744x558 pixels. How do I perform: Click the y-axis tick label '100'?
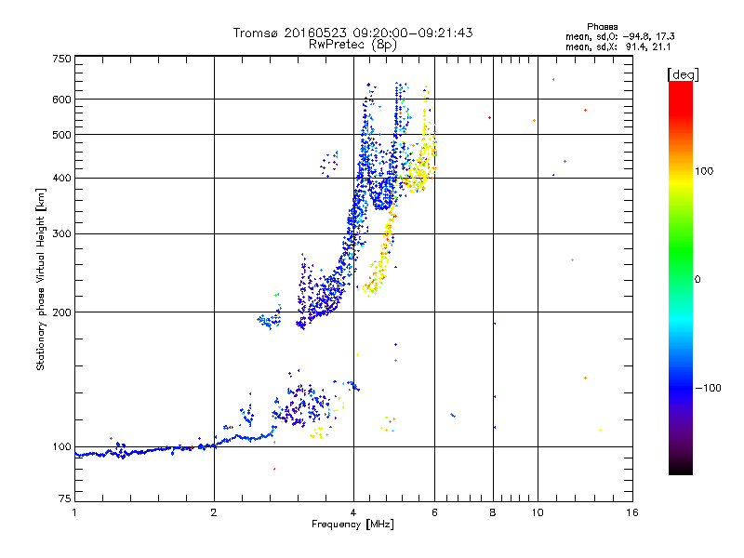61,446
